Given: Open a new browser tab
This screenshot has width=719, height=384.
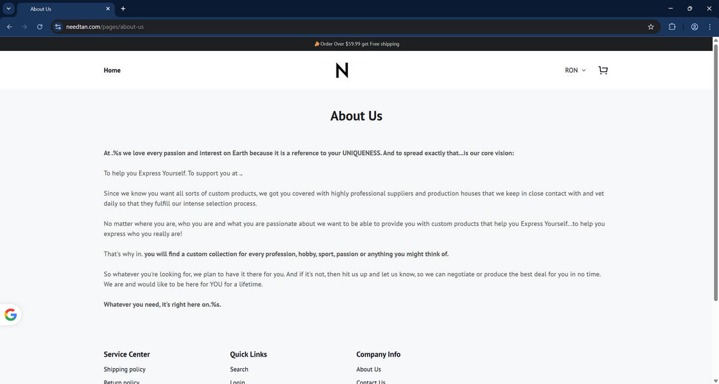Looking at the screenshot, I should [x=123, y=9].
